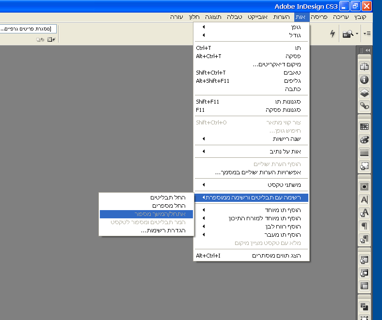The image size is (382, 320).
Task: Choose סגנונות תו menu item
Action: [x=251, y=102]
